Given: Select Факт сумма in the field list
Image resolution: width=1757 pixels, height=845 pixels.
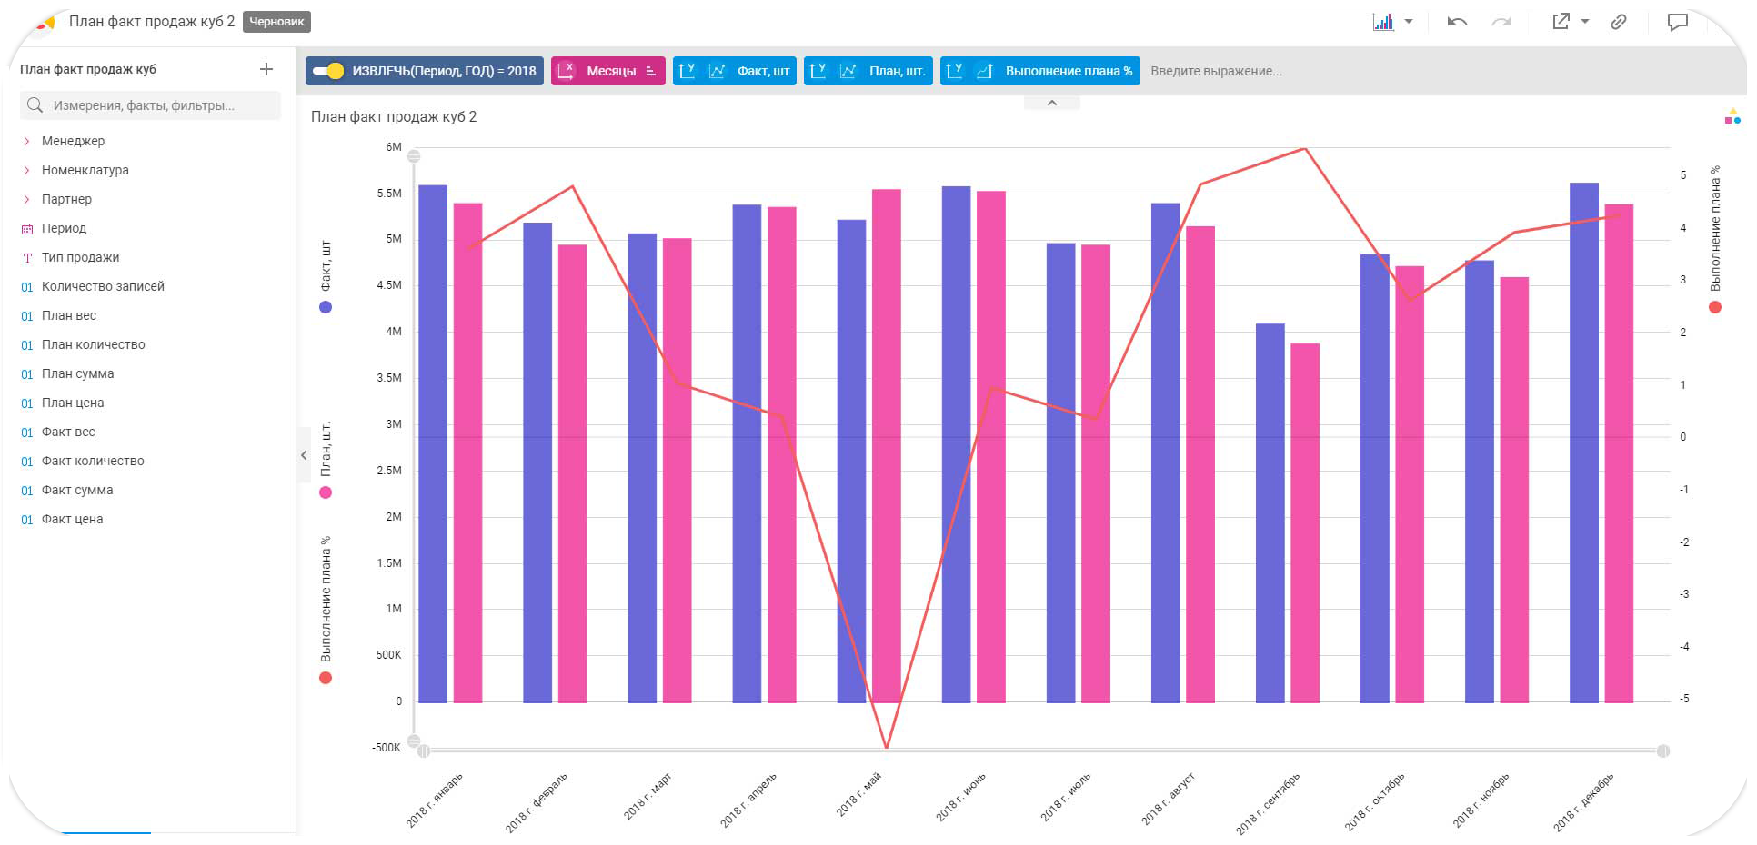Looking at the screenshot, I should [x=77, y=490].
